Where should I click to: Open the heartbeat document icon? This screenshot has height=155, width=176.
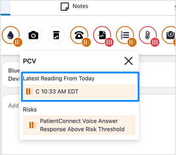(x=102, y=35)
